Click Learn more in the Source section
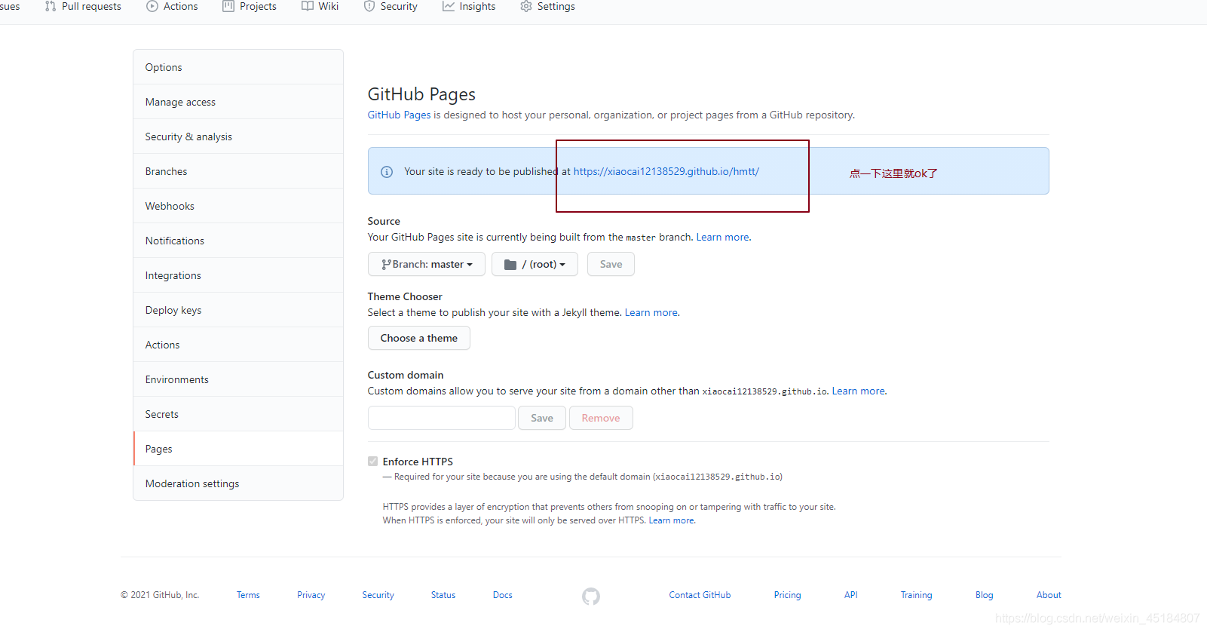 pos(722,237)
